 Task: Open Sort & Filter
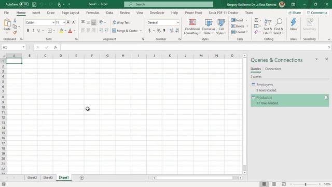point(268,26)
